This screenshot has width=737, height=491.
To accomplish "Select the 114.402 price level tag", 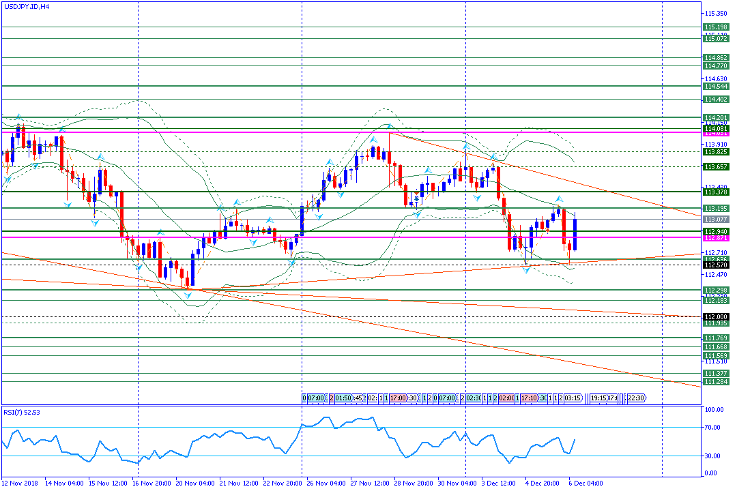I will [x=716, y=99].
